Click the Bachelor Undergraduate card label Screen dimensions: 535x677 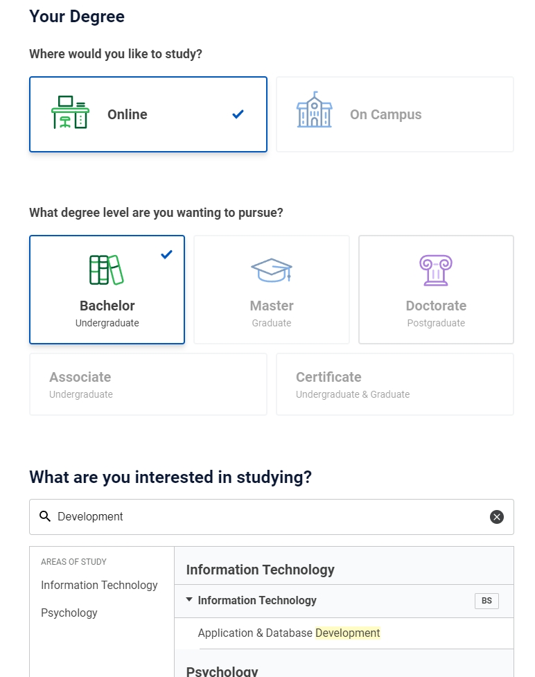[107, 306]
